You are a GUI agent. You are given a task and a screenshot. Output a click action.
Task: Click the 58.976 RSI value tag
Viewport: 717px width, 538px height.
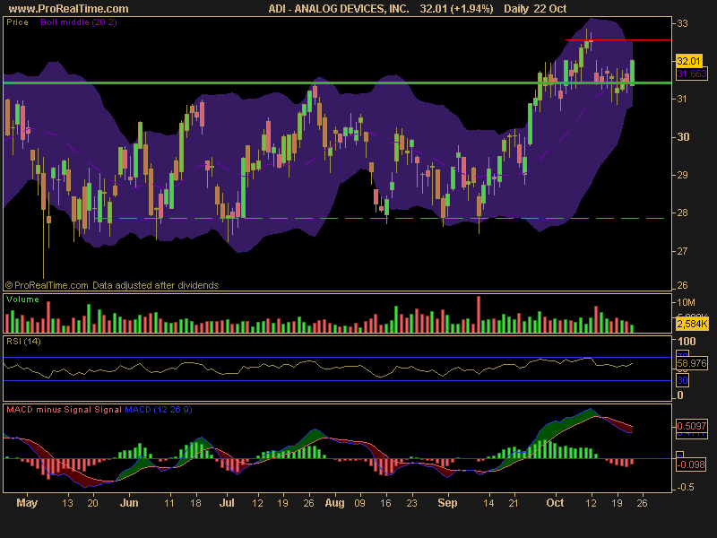691,364
